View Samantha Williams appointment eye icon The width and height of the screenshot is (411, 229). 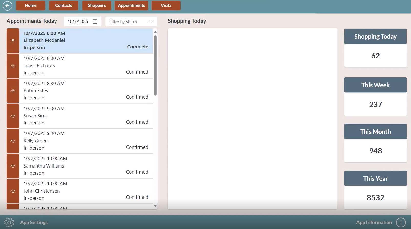click(x=13, y=166)
